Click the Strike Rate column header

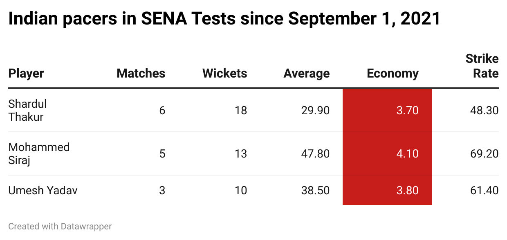pos(482,66)
